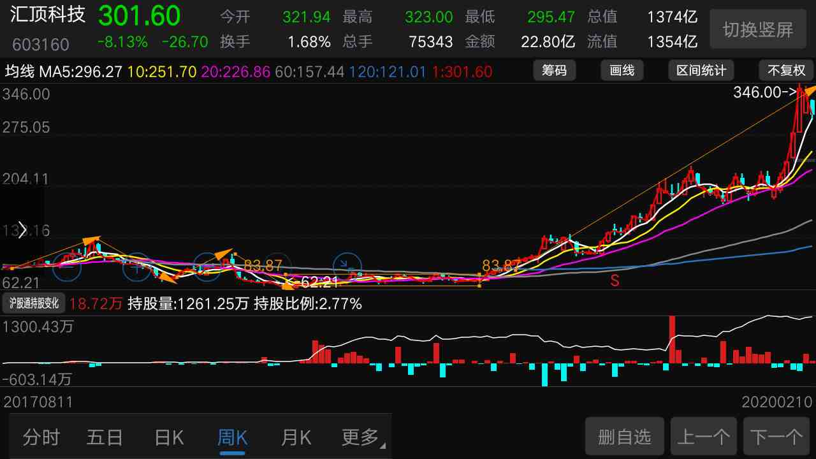This screenshot has height=459, width=816.
Task: Click the MA5:296.27 value
Action: click(81, 71)
